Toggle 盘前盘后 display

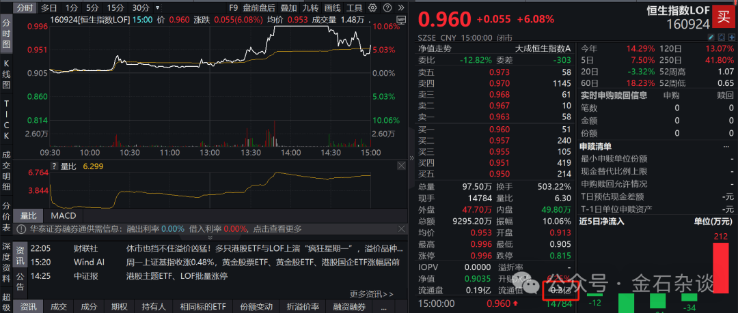pos(259,8)
